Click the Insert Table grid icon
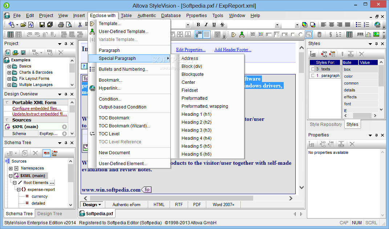 point(349,34)
